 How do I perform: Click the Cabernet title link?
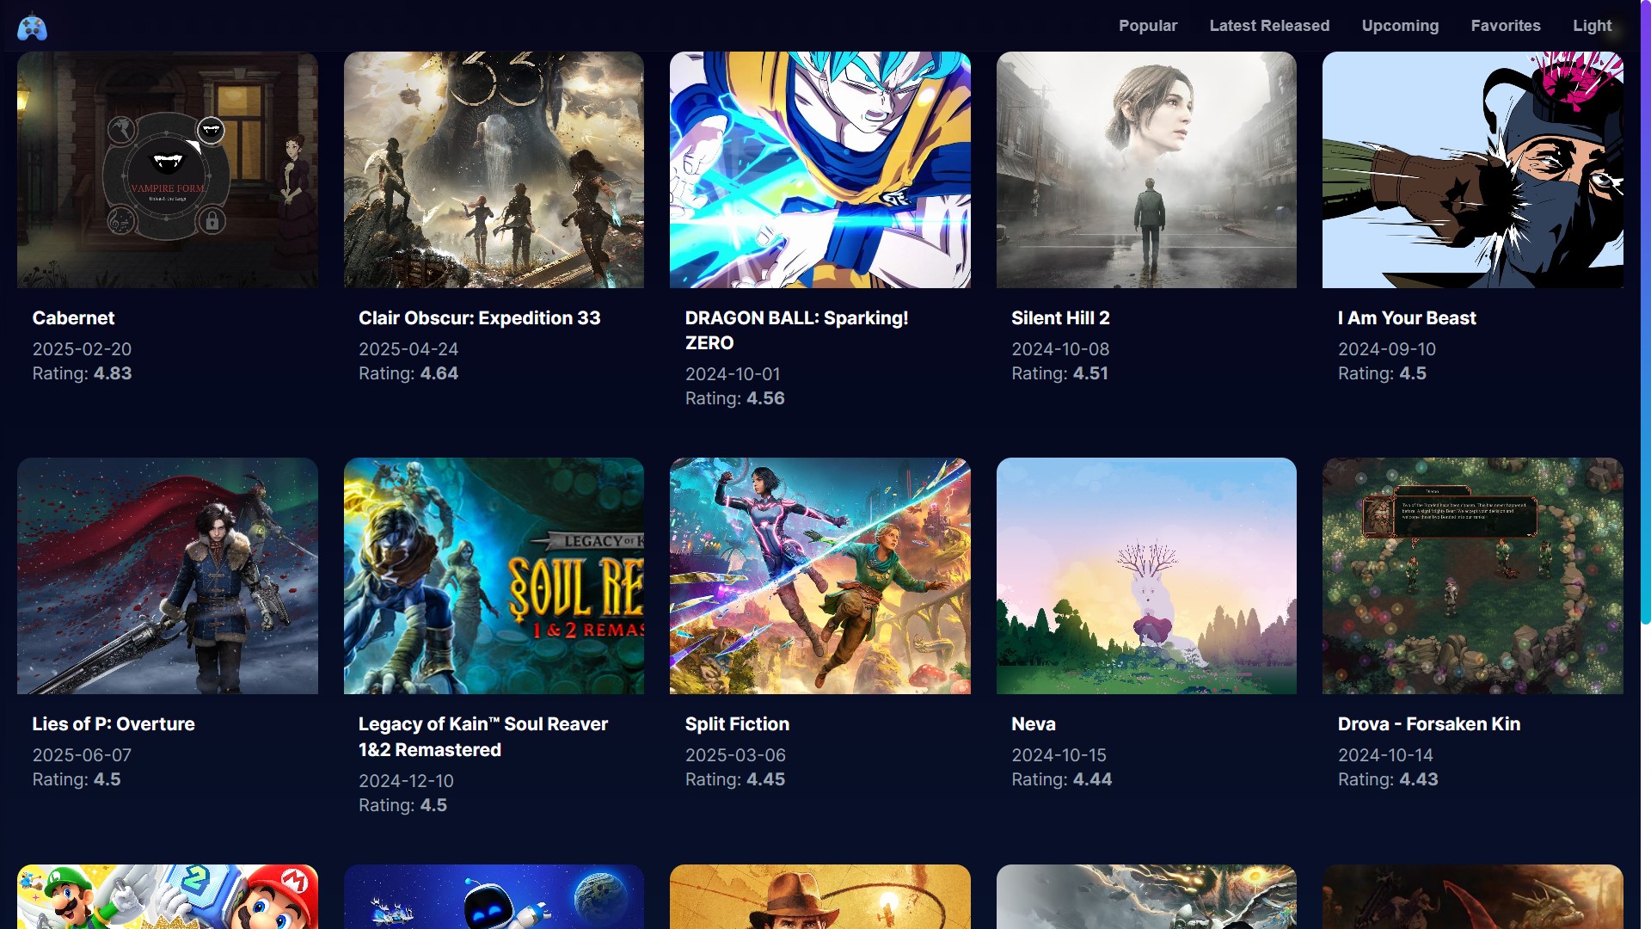coord(73,318)
